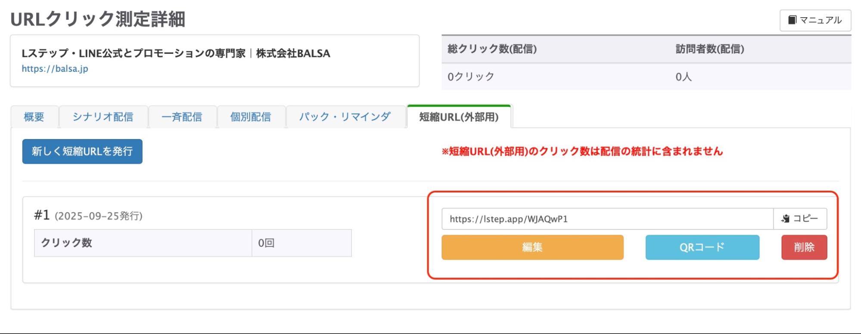
Task: Click the QRコード button to show QR code
Action: click(702, 247)
